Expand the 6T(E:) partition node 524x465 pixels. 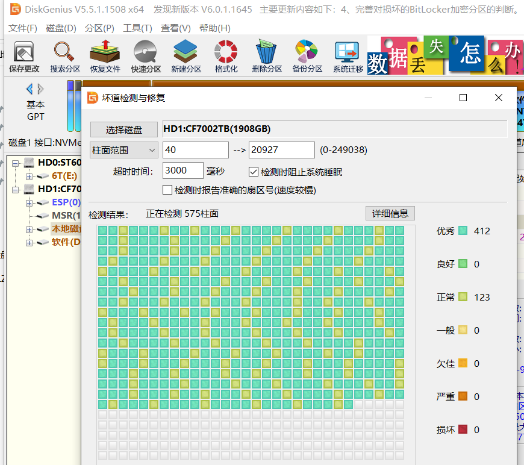tap(29, 176)
